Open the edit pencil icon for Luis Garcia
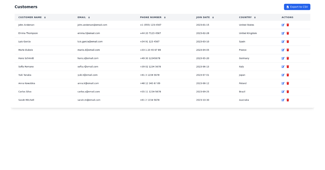 [283, 42]
